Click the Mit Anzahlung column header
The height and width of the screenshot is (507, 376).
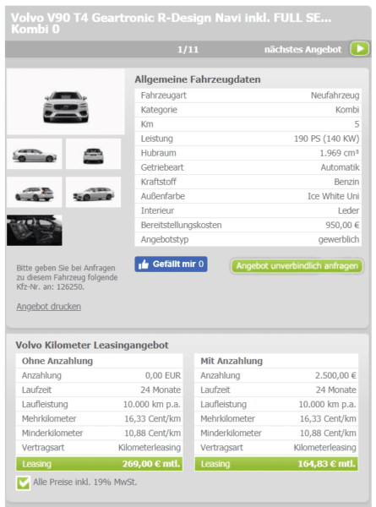[232, 361]
